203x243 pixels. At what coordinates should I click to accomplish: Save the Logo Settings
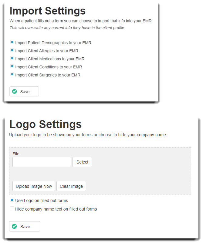[24, 226]
